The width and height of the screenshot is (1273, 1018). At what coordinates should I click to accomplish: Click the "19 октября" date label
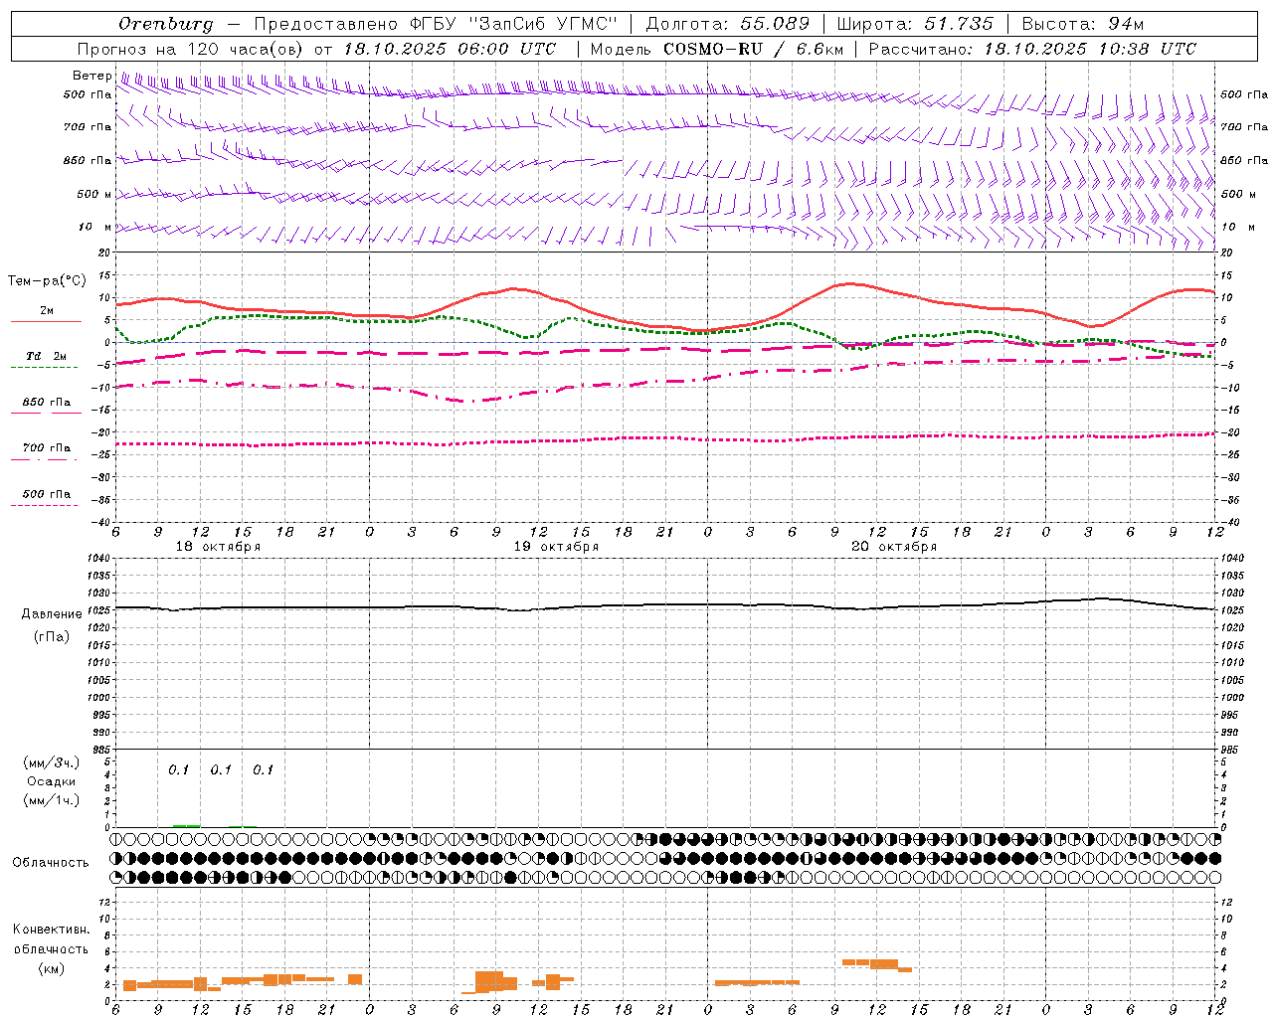[x=556, y=547]
